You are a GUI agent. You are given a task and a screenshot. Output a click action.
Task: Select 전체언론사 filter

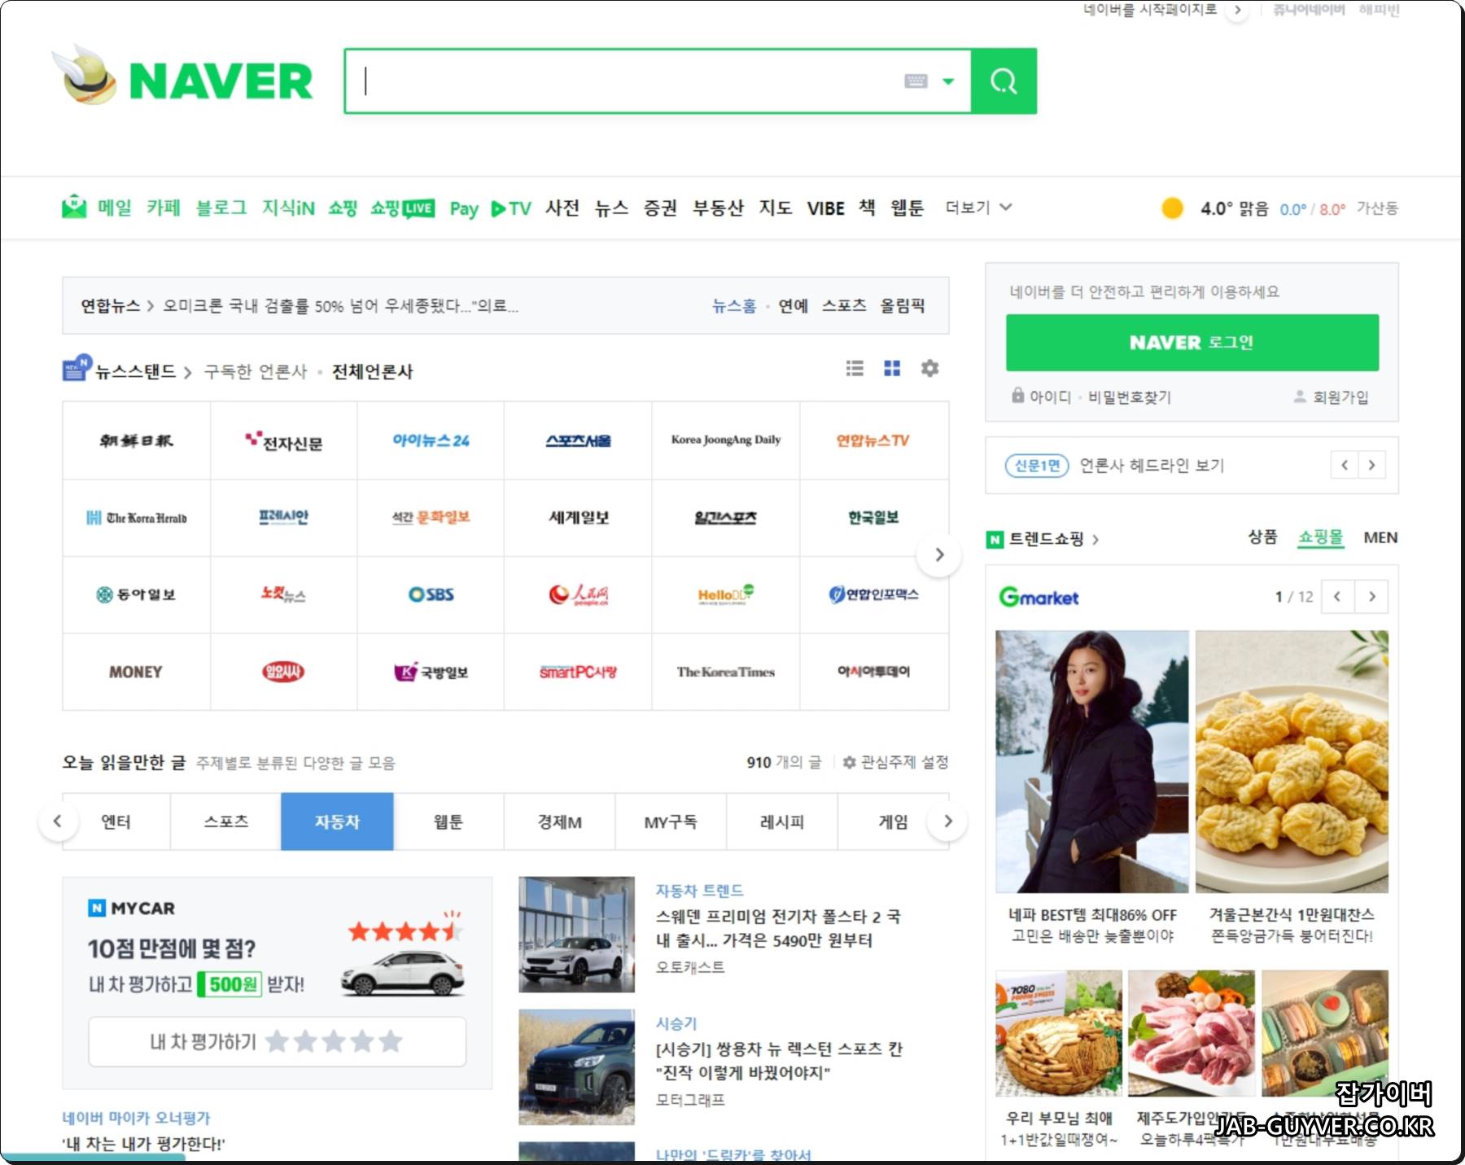(x=372, y=371)
